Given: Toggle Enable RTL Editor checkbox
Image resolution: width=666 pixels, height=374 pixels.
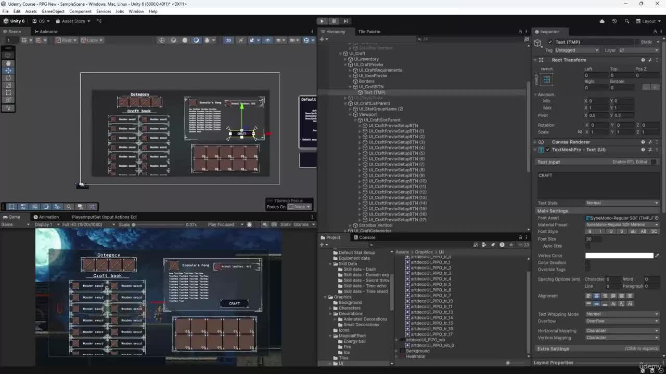Looking at the screenshot, I should pos(654,162).
